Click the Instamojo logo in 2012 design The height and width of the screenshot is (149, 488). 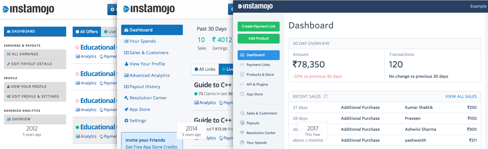(28, 9)
